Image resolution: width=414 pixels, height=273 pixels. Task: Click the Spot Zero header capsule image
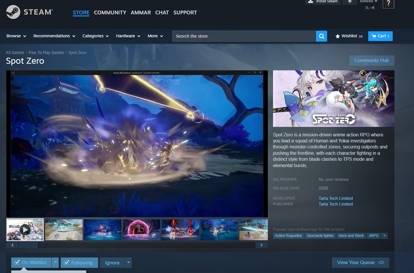click(334, 98)
